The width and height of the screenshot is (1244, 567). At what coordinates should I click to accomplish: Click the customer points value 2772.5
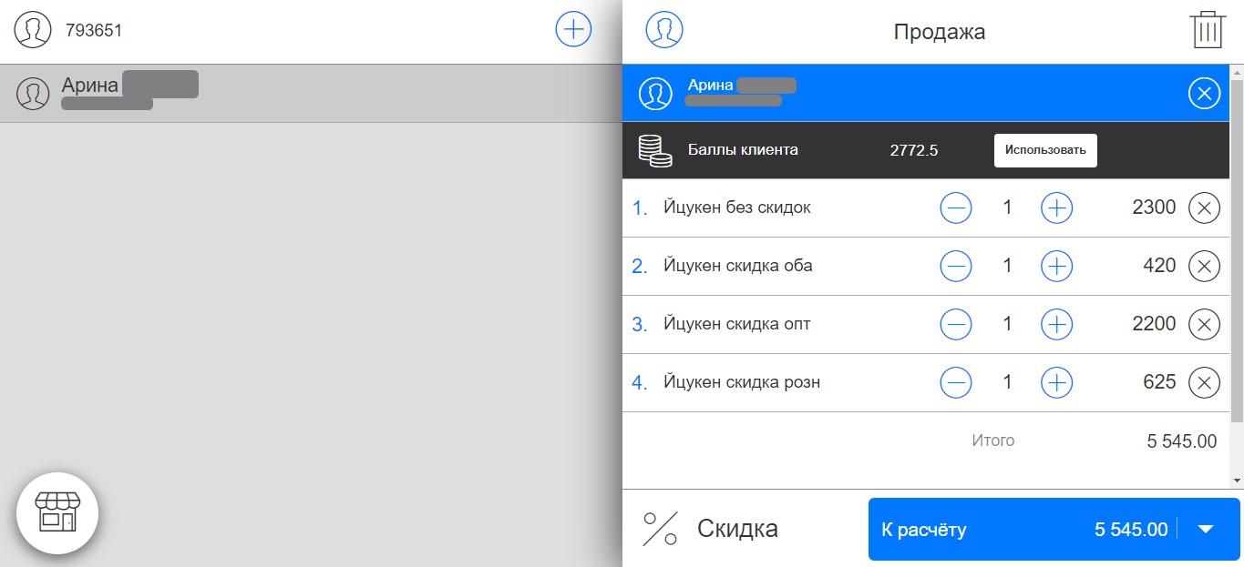coord(914,150)
